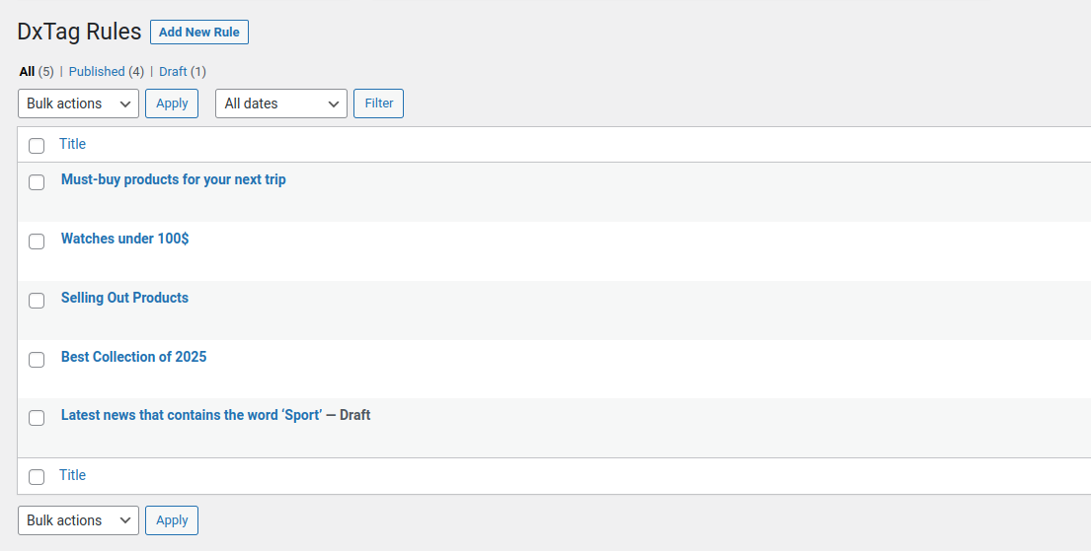Check the 'Must-buy products' rule checkbox
Screen dimensions: 1091x551
coord(37,182)
